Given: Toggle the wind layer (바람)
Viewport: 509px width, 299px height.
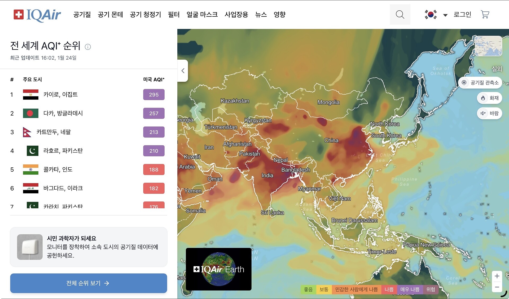Looking at the screenshot, I should pos(489,113).
